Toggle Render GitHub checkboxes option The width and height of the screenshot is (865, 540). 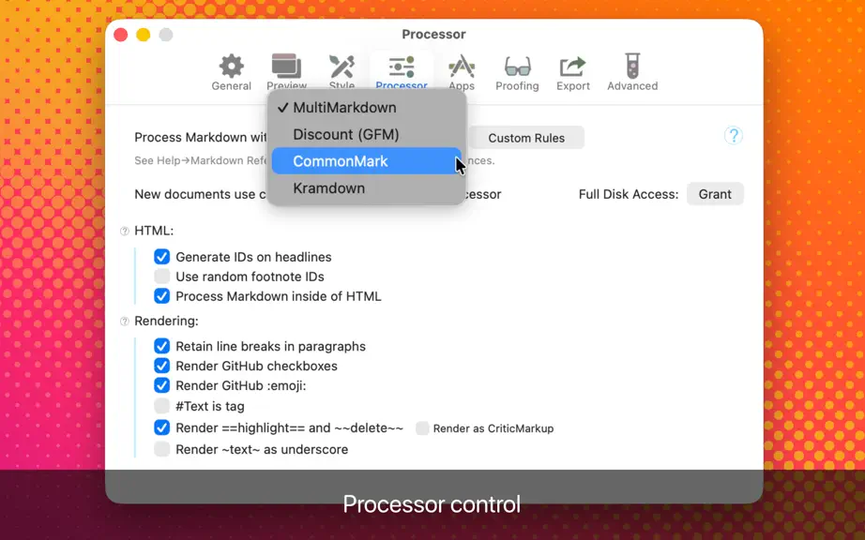click(x=161, y=366)
